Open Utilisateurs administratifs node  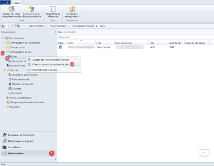(23, 75)
